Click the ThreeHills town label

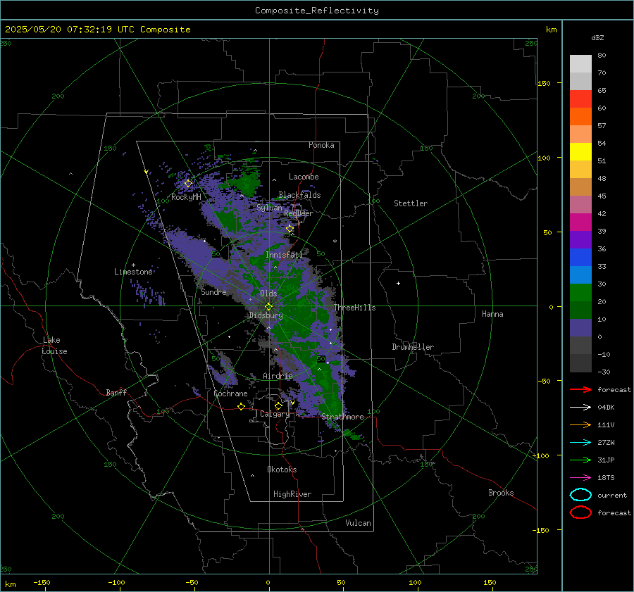(354, 308)
